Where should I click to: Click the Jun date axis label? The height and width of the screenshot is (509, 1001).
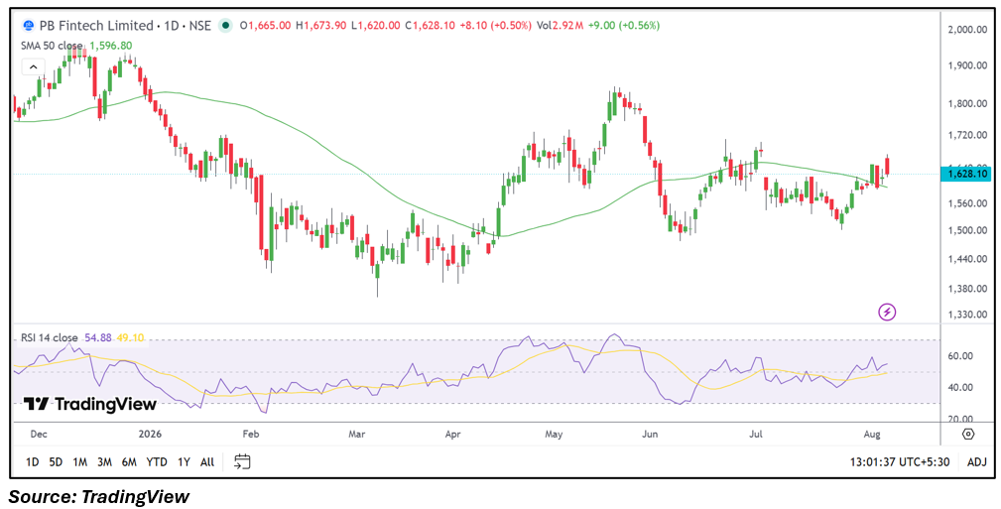point(649,435)
